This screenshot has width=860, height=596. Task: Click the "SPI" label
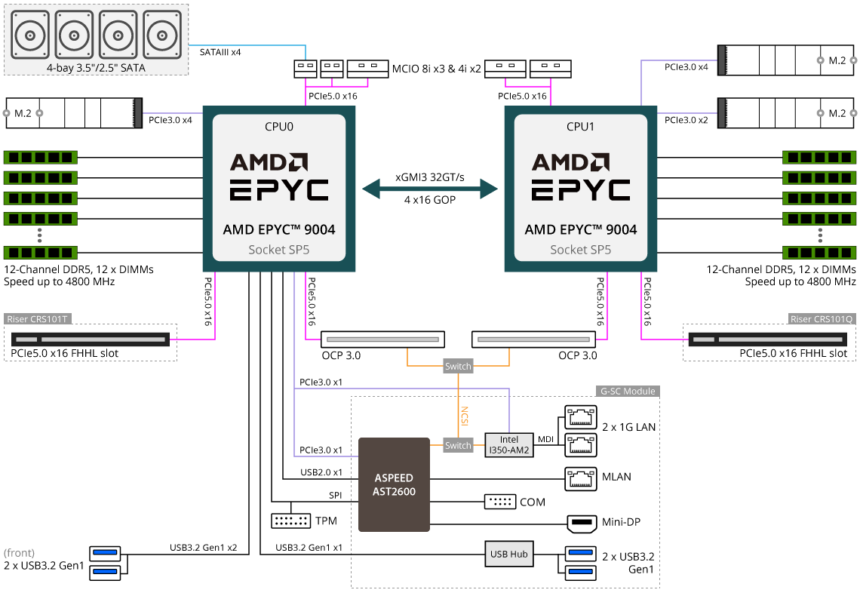(x=335, y=495)
